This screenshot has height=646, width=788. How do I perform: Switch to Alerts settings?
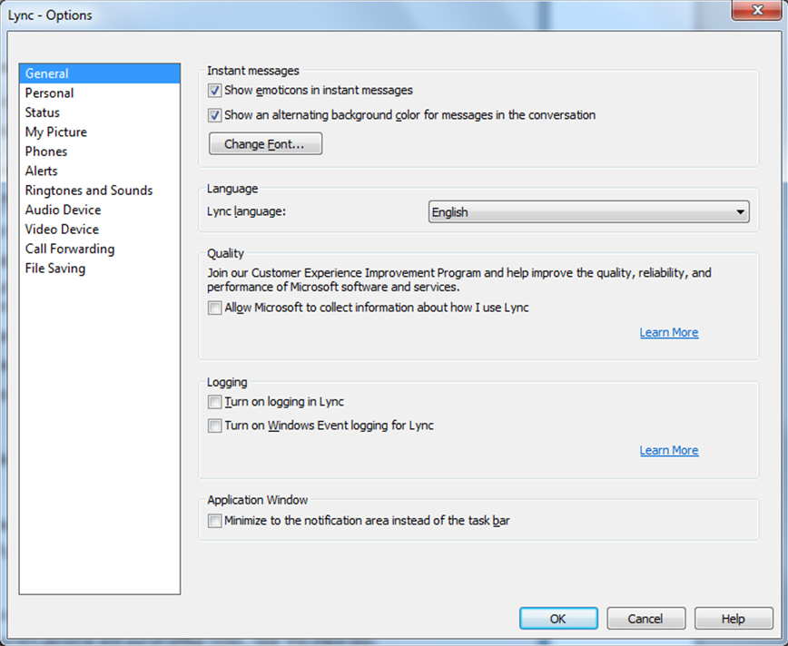(42, 171)
